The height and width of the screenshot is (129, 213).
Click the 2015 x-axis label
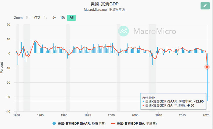coord(182,115)
